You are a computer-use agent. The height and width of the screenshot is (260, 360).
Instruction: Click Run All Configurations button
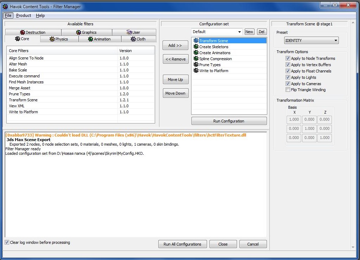tap(182, 244)
